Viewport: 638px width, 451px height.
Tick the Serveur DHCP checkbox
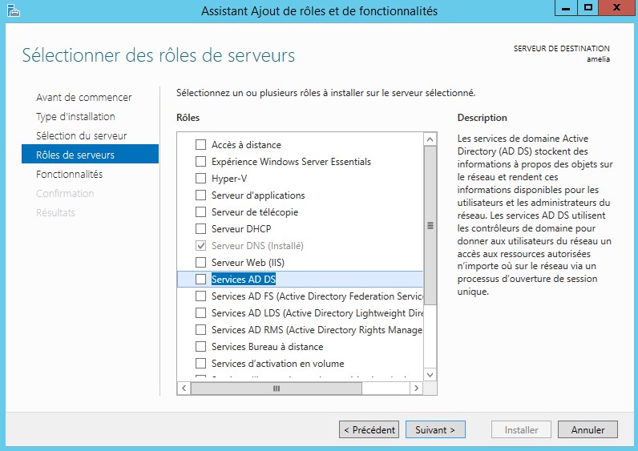pos(200,229)
